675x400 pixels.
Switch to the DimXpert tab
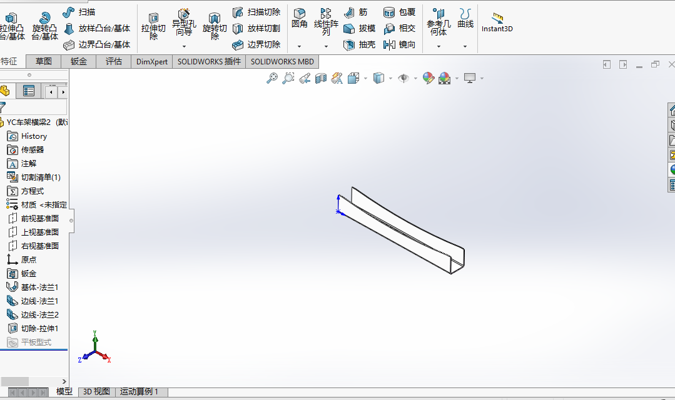click(152, 61)
